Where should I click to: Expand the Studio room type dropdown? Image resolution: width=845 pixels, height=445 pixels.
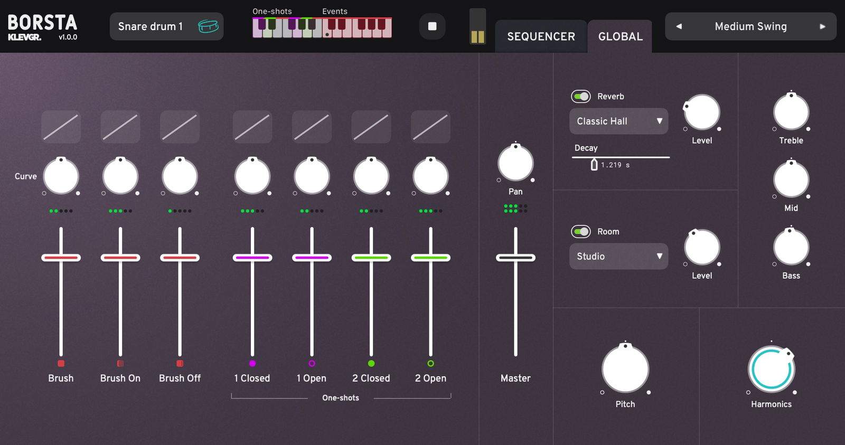(x=618, y=257)
